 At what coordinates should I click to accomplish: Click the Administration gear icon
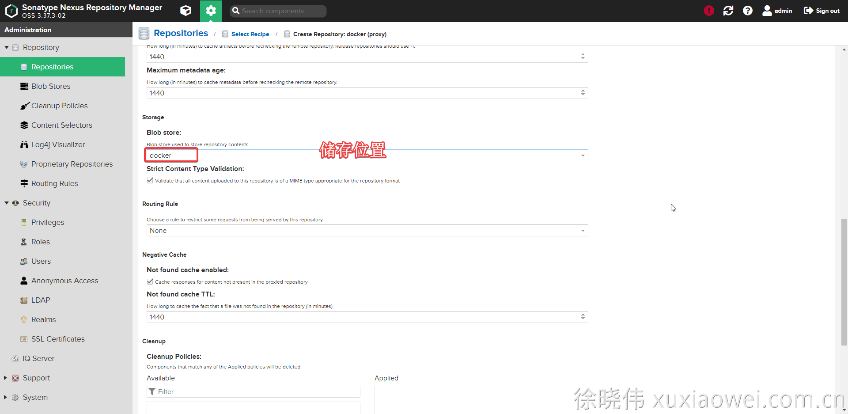tap(211, 11)
